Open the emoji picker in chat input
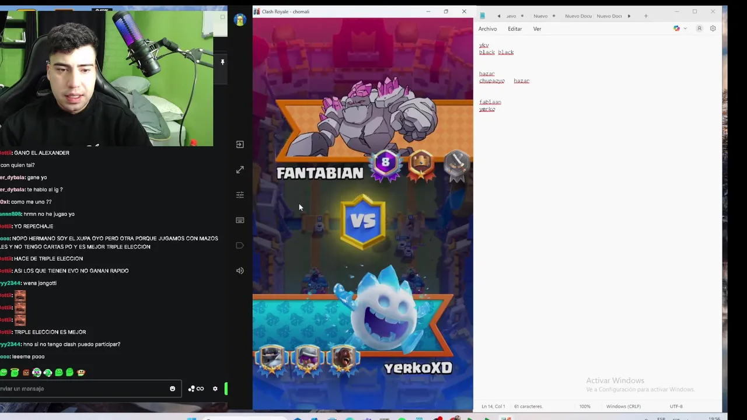This screenshot has height=420, width=747. coord(172,388)
